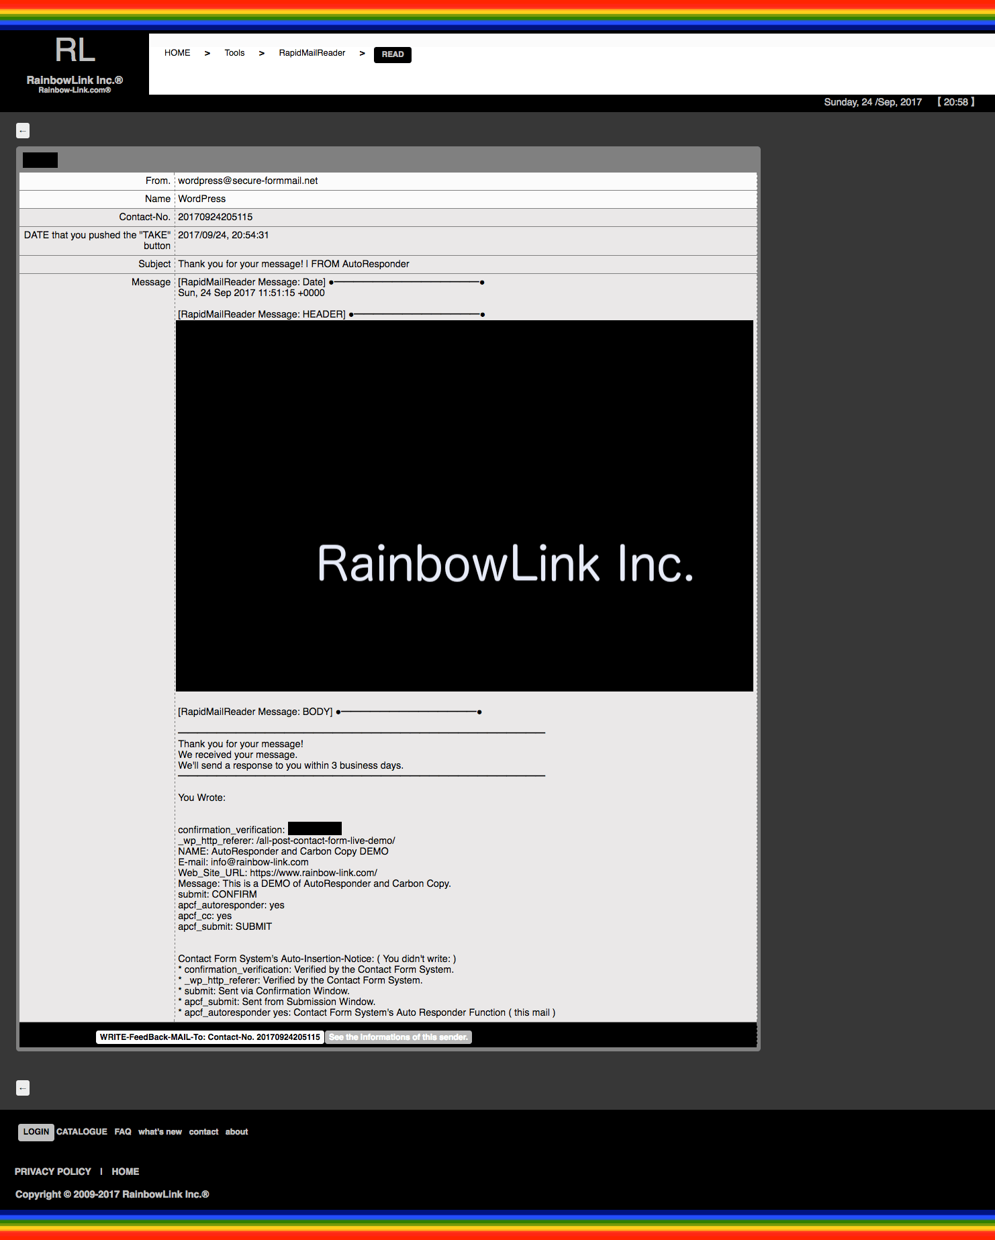Click the Contact-No. value 20170924205115
This screenshot has width=995, height=1240.
coord(216,217)
